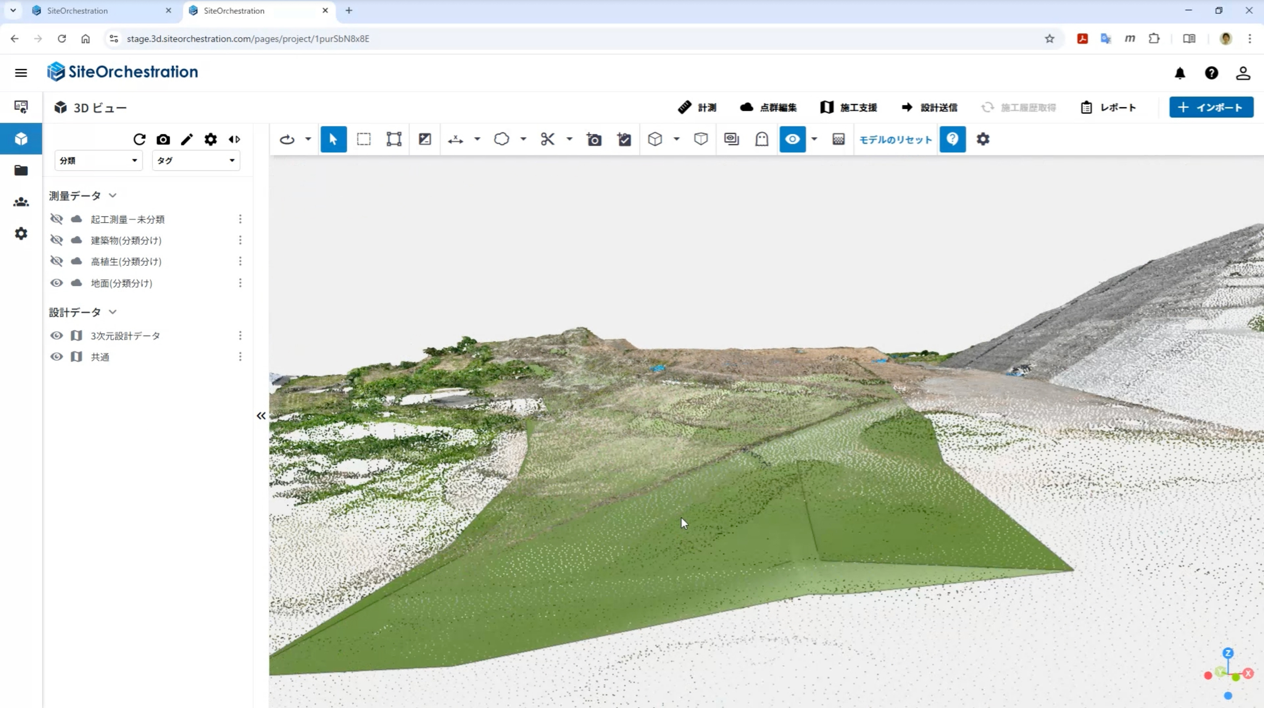1264x708 pixels.
Task: Click the Z axis on orientation gizmo
Action: tap(1228, 653)
